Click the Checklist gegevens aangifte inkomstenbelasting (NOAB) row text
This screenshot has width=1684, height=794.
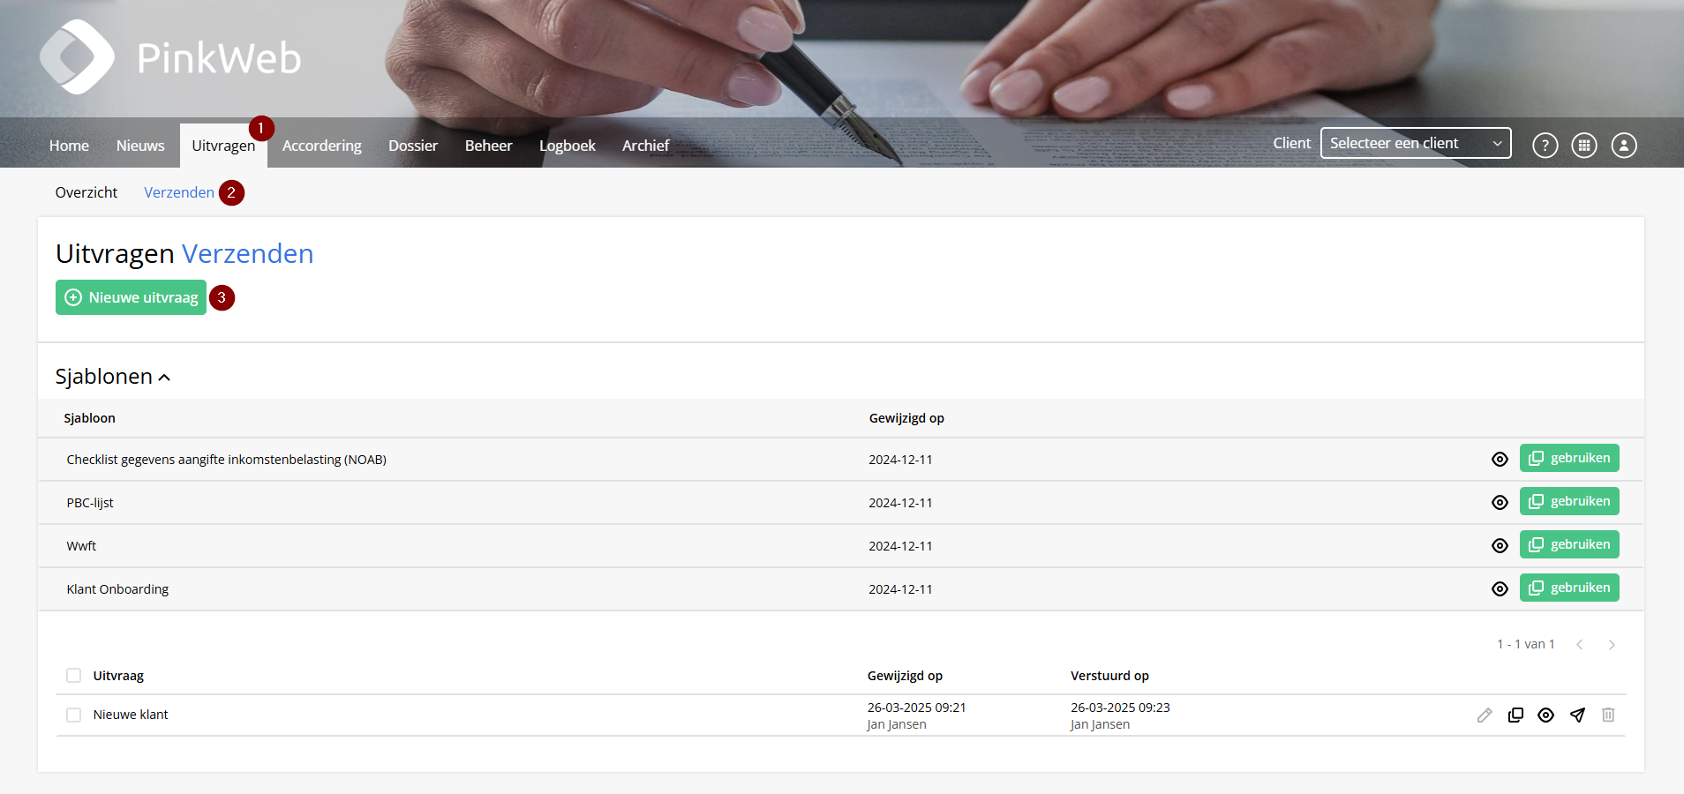[x=227, y=460]
